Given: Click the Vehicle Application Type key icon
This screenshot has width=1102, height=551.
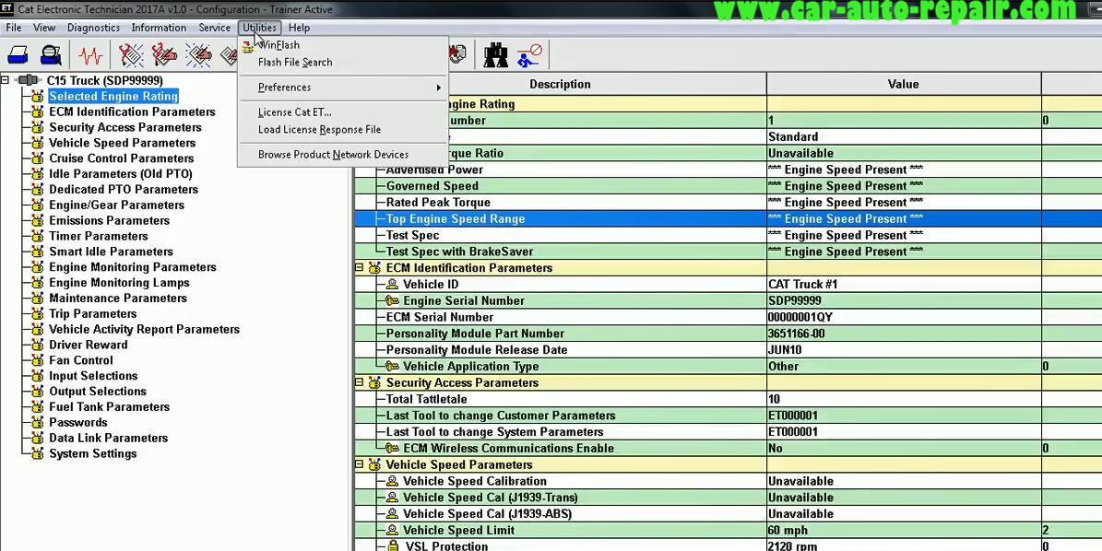Looking at the screenshot, I should [392, 367].
